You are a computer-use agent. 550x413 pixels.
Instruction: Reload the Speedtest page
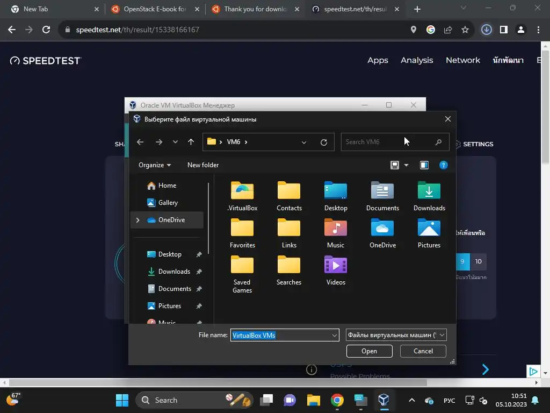(x=46, y=30)
